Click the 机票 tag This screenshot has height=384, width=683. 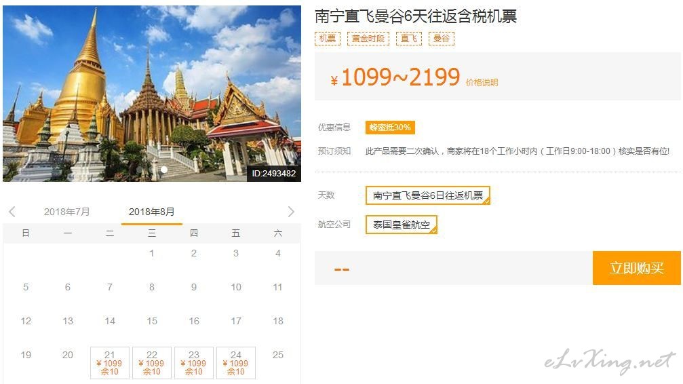point(328,39)
